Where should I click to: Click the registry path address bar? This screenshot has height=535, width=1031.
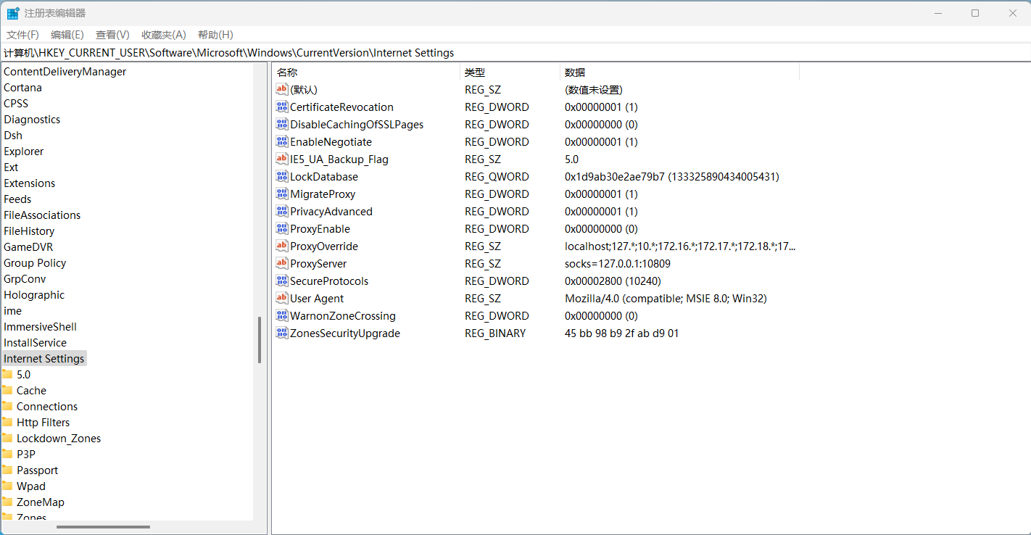click(515, 53)
